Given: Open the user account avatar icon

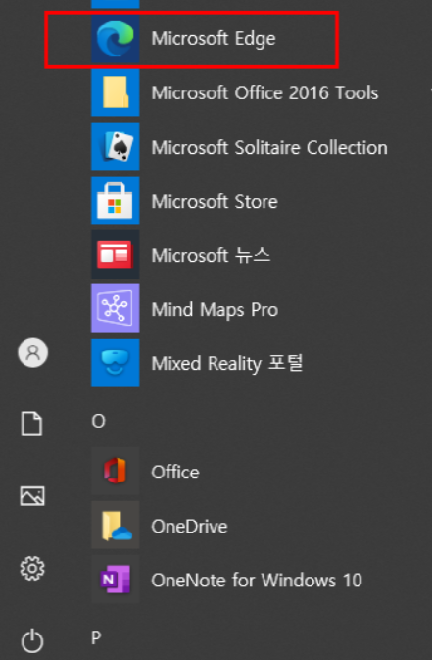Looking at the screenshot, I should (32, 352).
